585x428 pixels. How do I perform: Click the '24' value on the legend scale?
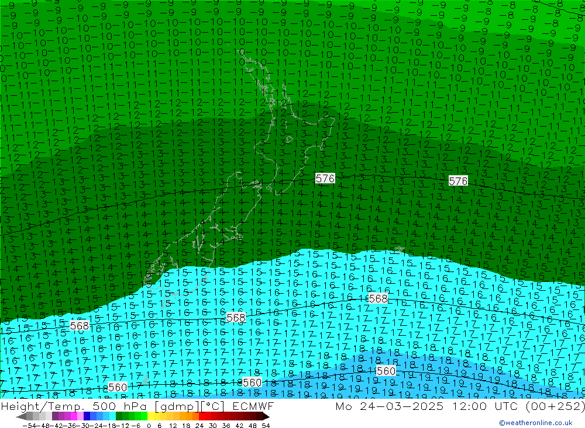tap(199, 426)
